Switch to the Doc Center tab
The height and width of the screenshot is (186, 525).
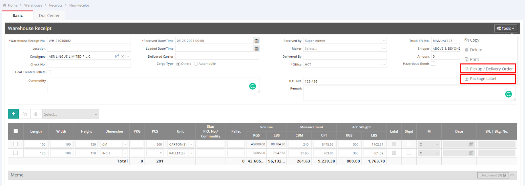coord(49,15)
